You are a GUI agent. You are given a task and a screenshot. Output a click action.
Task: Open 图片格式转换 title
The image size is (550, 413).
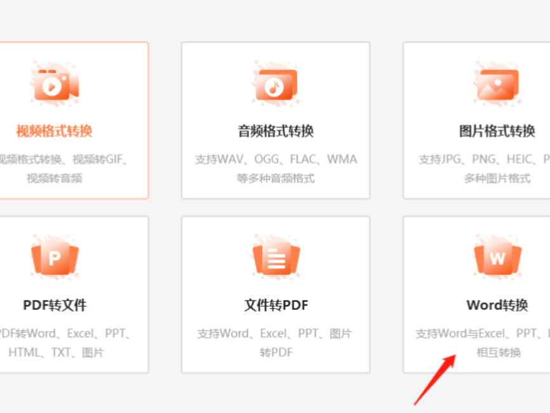click(x=497, y=132)
